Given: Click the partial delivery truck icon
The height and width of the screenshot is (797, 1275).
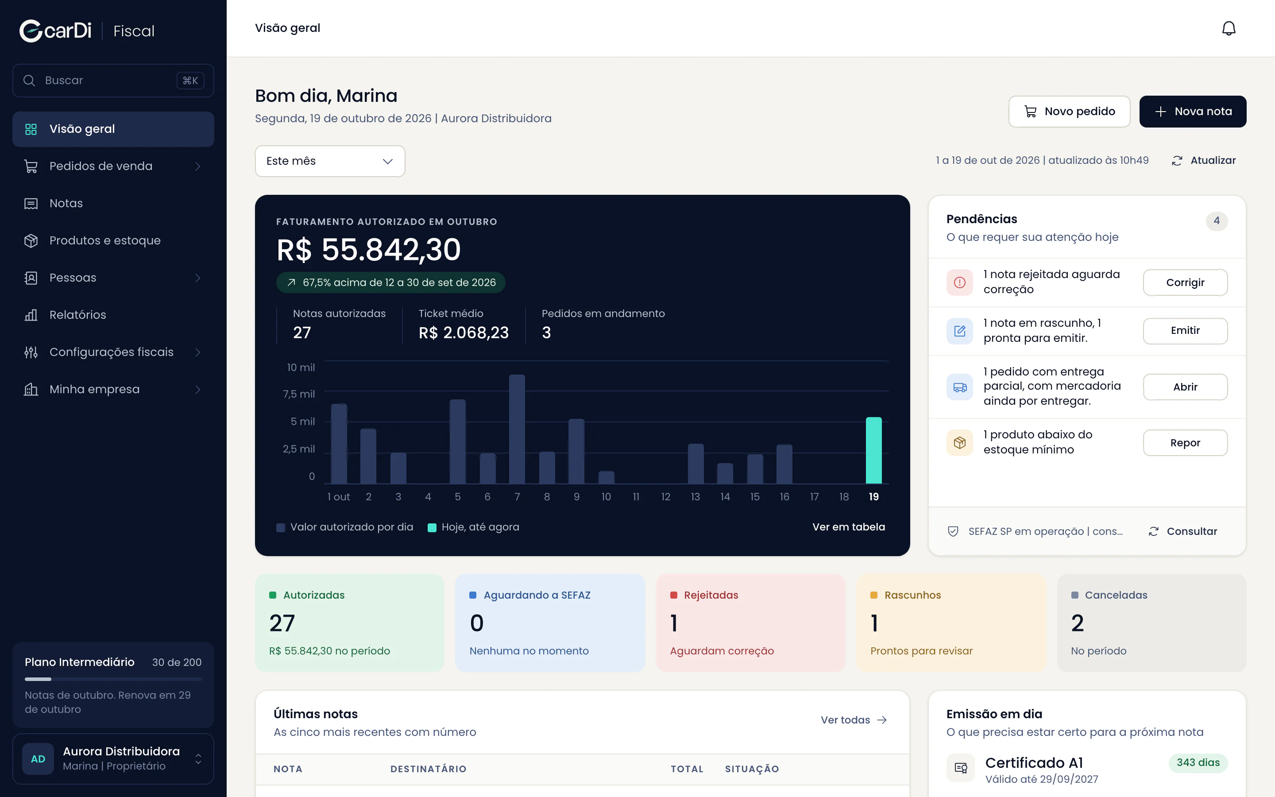Looking at the screenshot, I should pyautogui.click(x=959, y=387).
